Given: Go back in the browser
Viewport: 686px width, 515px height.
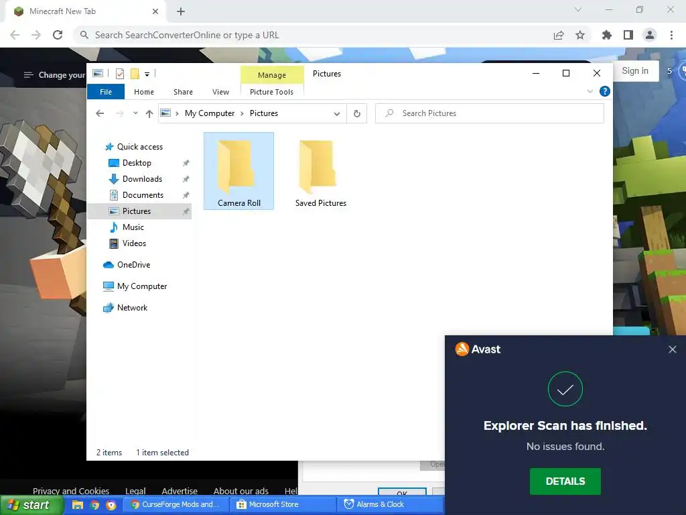Looking at the screenshot, I should [x=15, y=35].
